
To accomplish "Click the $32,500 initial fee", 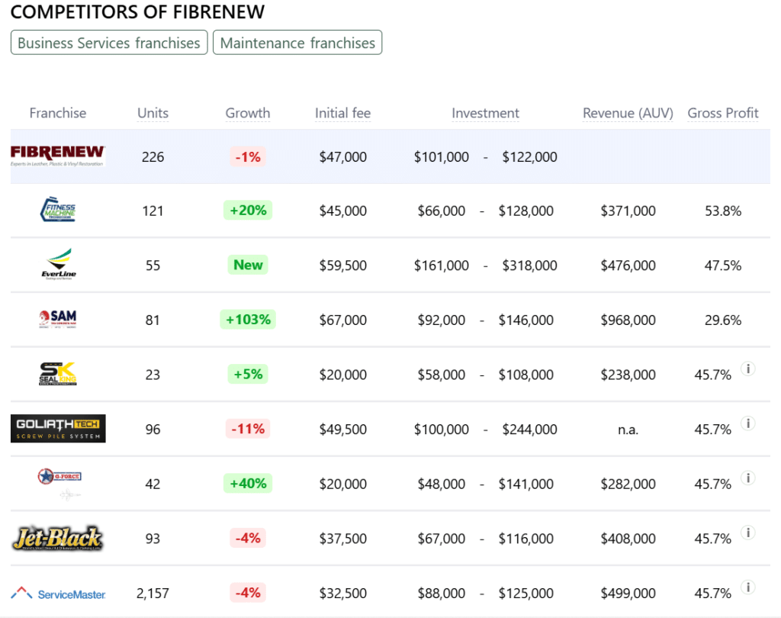I will (342, 593).
